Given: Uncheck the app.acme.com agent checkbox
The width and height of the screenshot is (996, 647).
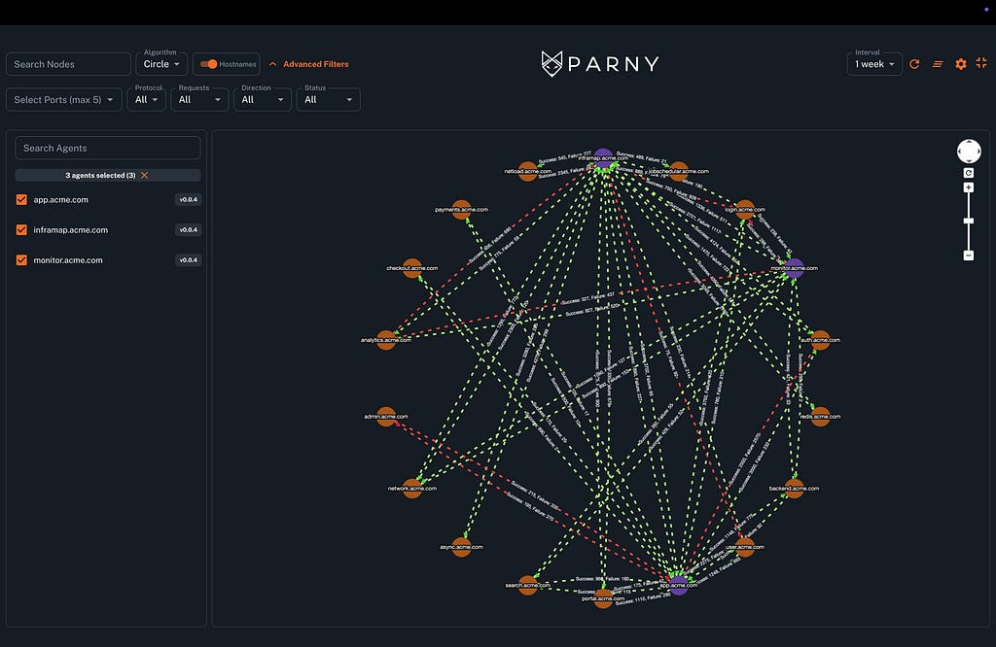Looking at the screenshot, I should tap(21, 200).
